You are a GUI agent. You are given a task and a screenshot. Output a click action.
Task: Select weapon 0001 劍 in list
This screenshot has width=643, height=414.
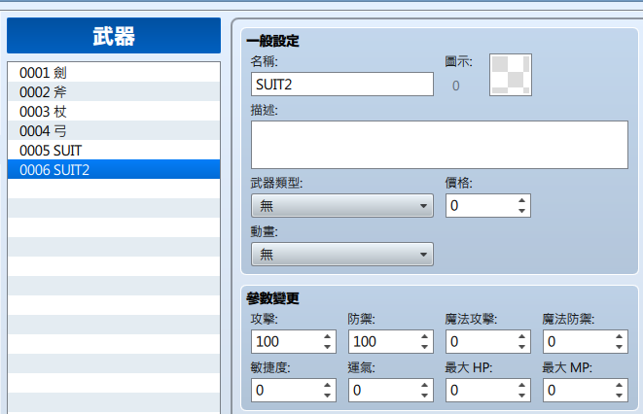[114, 73]
